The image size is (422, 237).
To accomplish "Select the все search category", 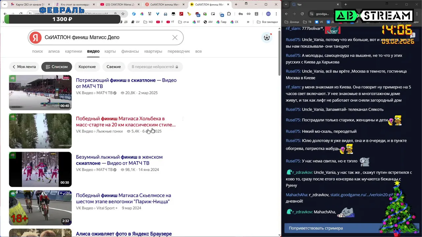I will coord(198,51).
